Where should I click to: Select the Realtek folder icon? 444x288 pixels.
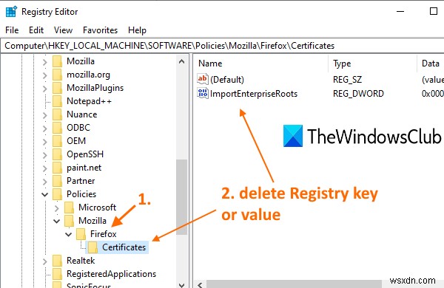coord(57,261)
